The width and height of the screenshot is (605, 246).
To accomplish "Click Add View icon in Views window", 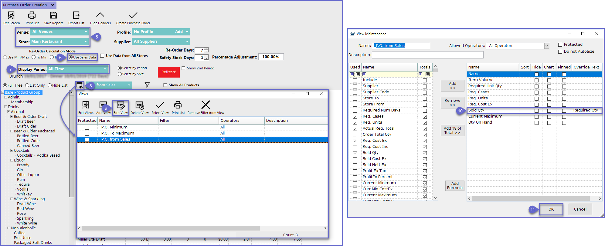I will pyautogui.click(x=103, y=105).
